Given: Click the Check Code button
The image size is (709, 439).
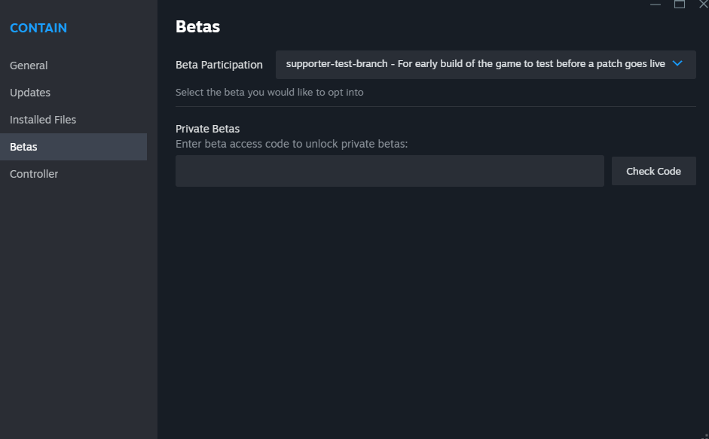Looking at the screenshot, I should tap(653, 172).
